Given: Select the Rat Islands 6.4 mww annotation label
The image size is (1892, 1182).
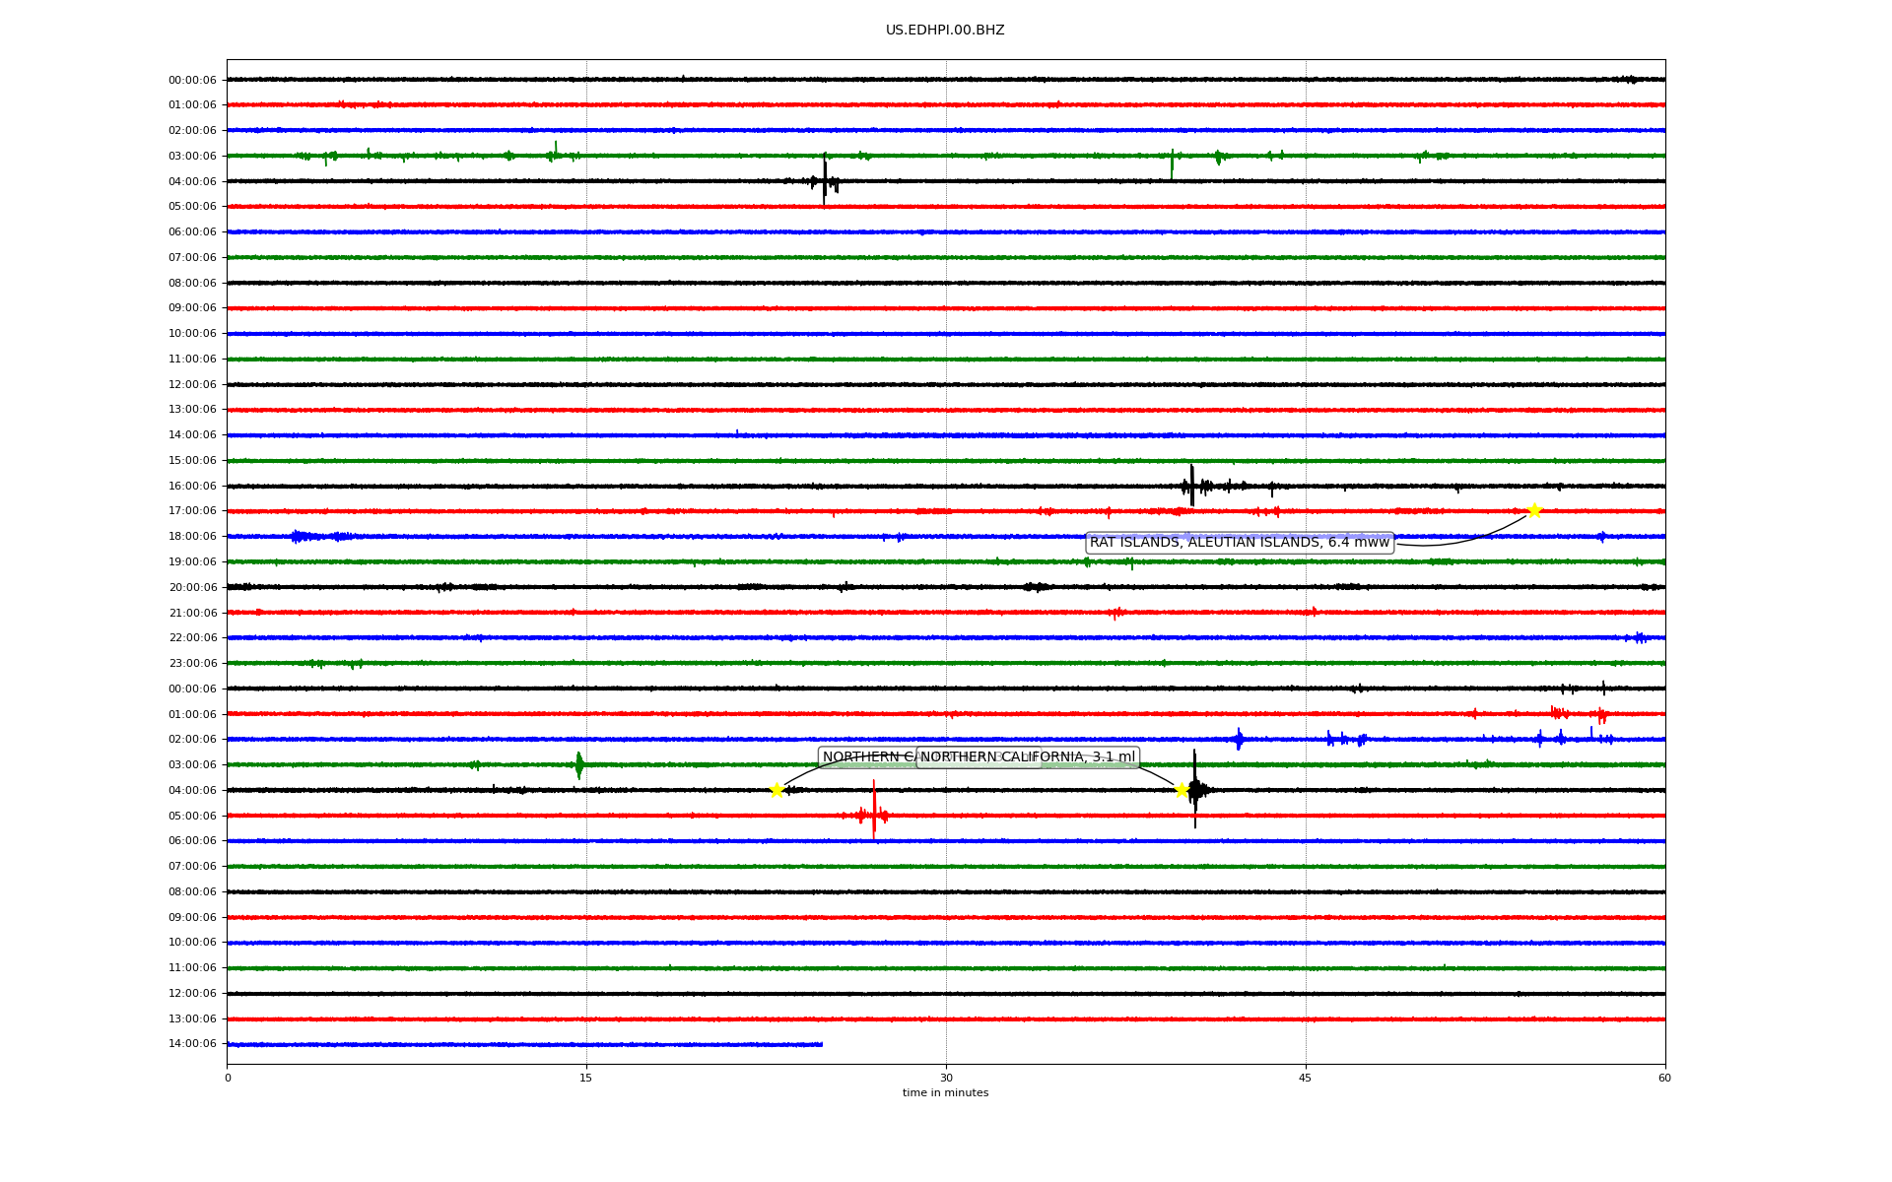Looking at the screenshot, I should pos(1239,543).
